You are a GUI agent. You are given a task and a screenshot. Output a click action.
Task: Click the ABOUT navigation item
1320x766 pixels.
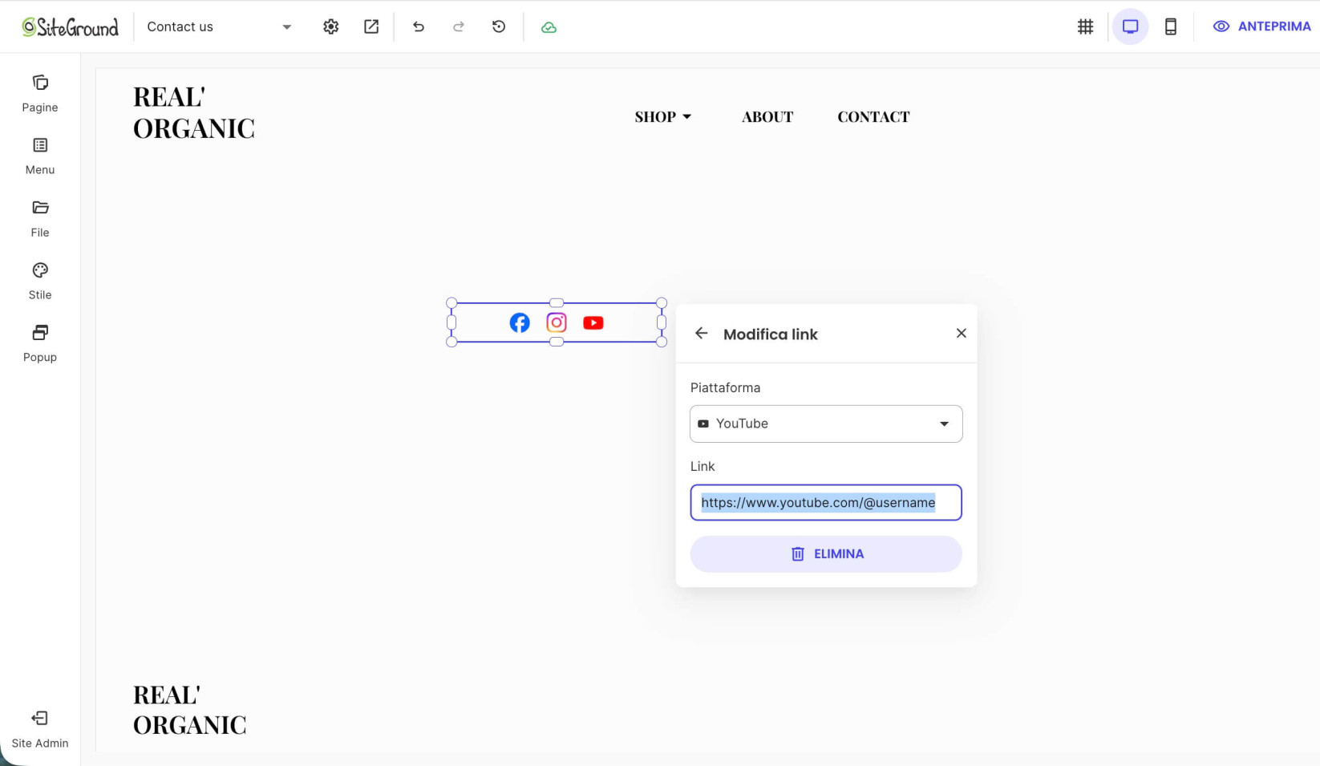[x=767, y=117]
